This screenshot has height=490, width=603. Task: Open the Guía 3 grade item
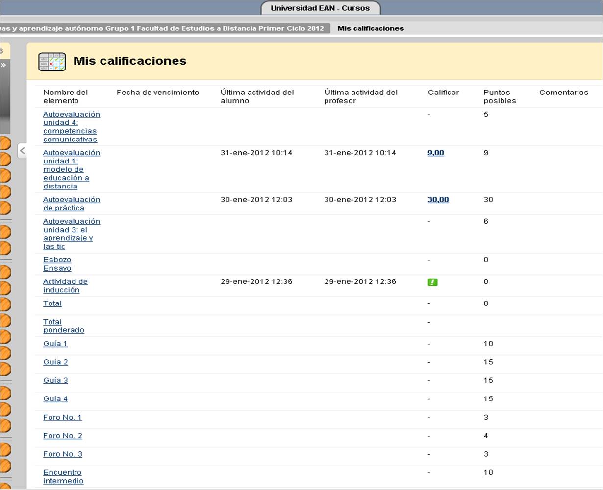point(55,380)
